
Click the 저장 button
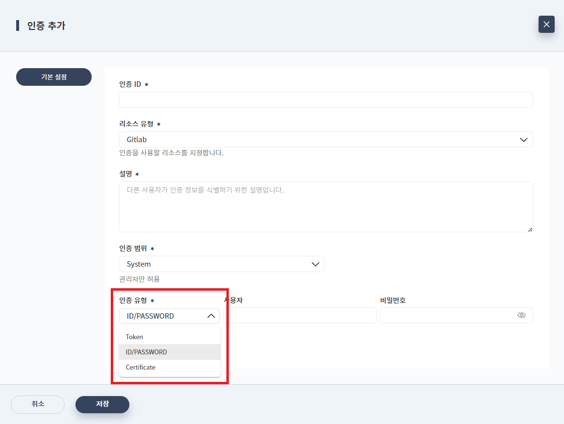coord(102,404)
